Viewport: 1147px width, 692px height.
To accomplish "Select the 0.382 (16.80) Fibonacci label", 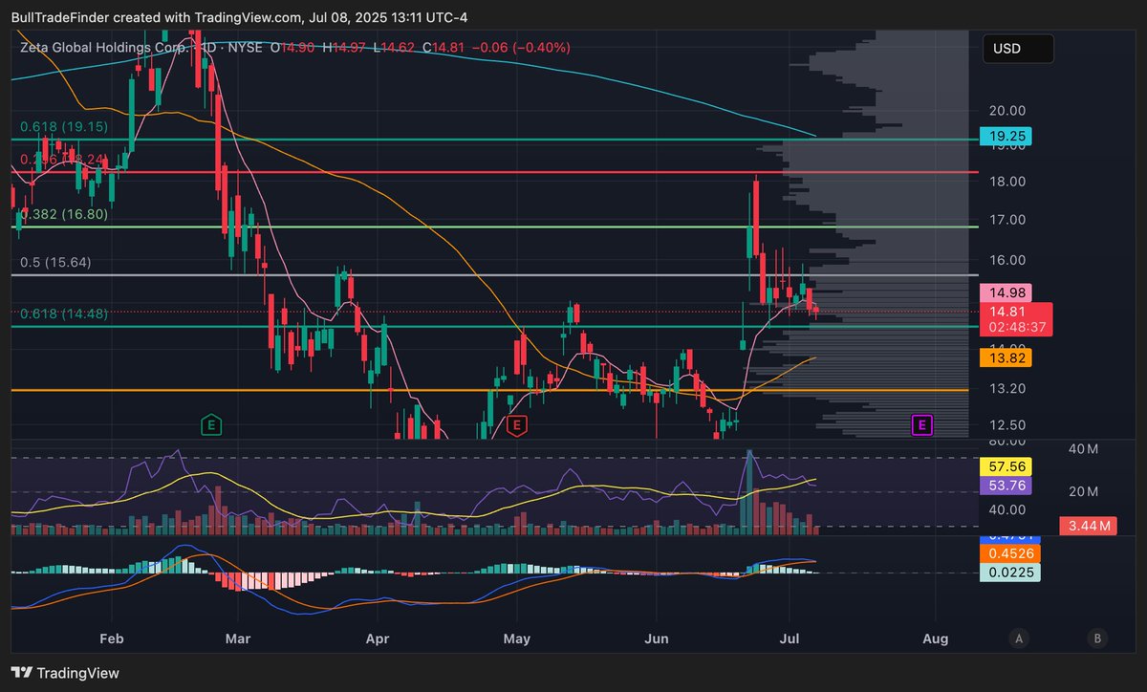I will click(x=65, y=214).
